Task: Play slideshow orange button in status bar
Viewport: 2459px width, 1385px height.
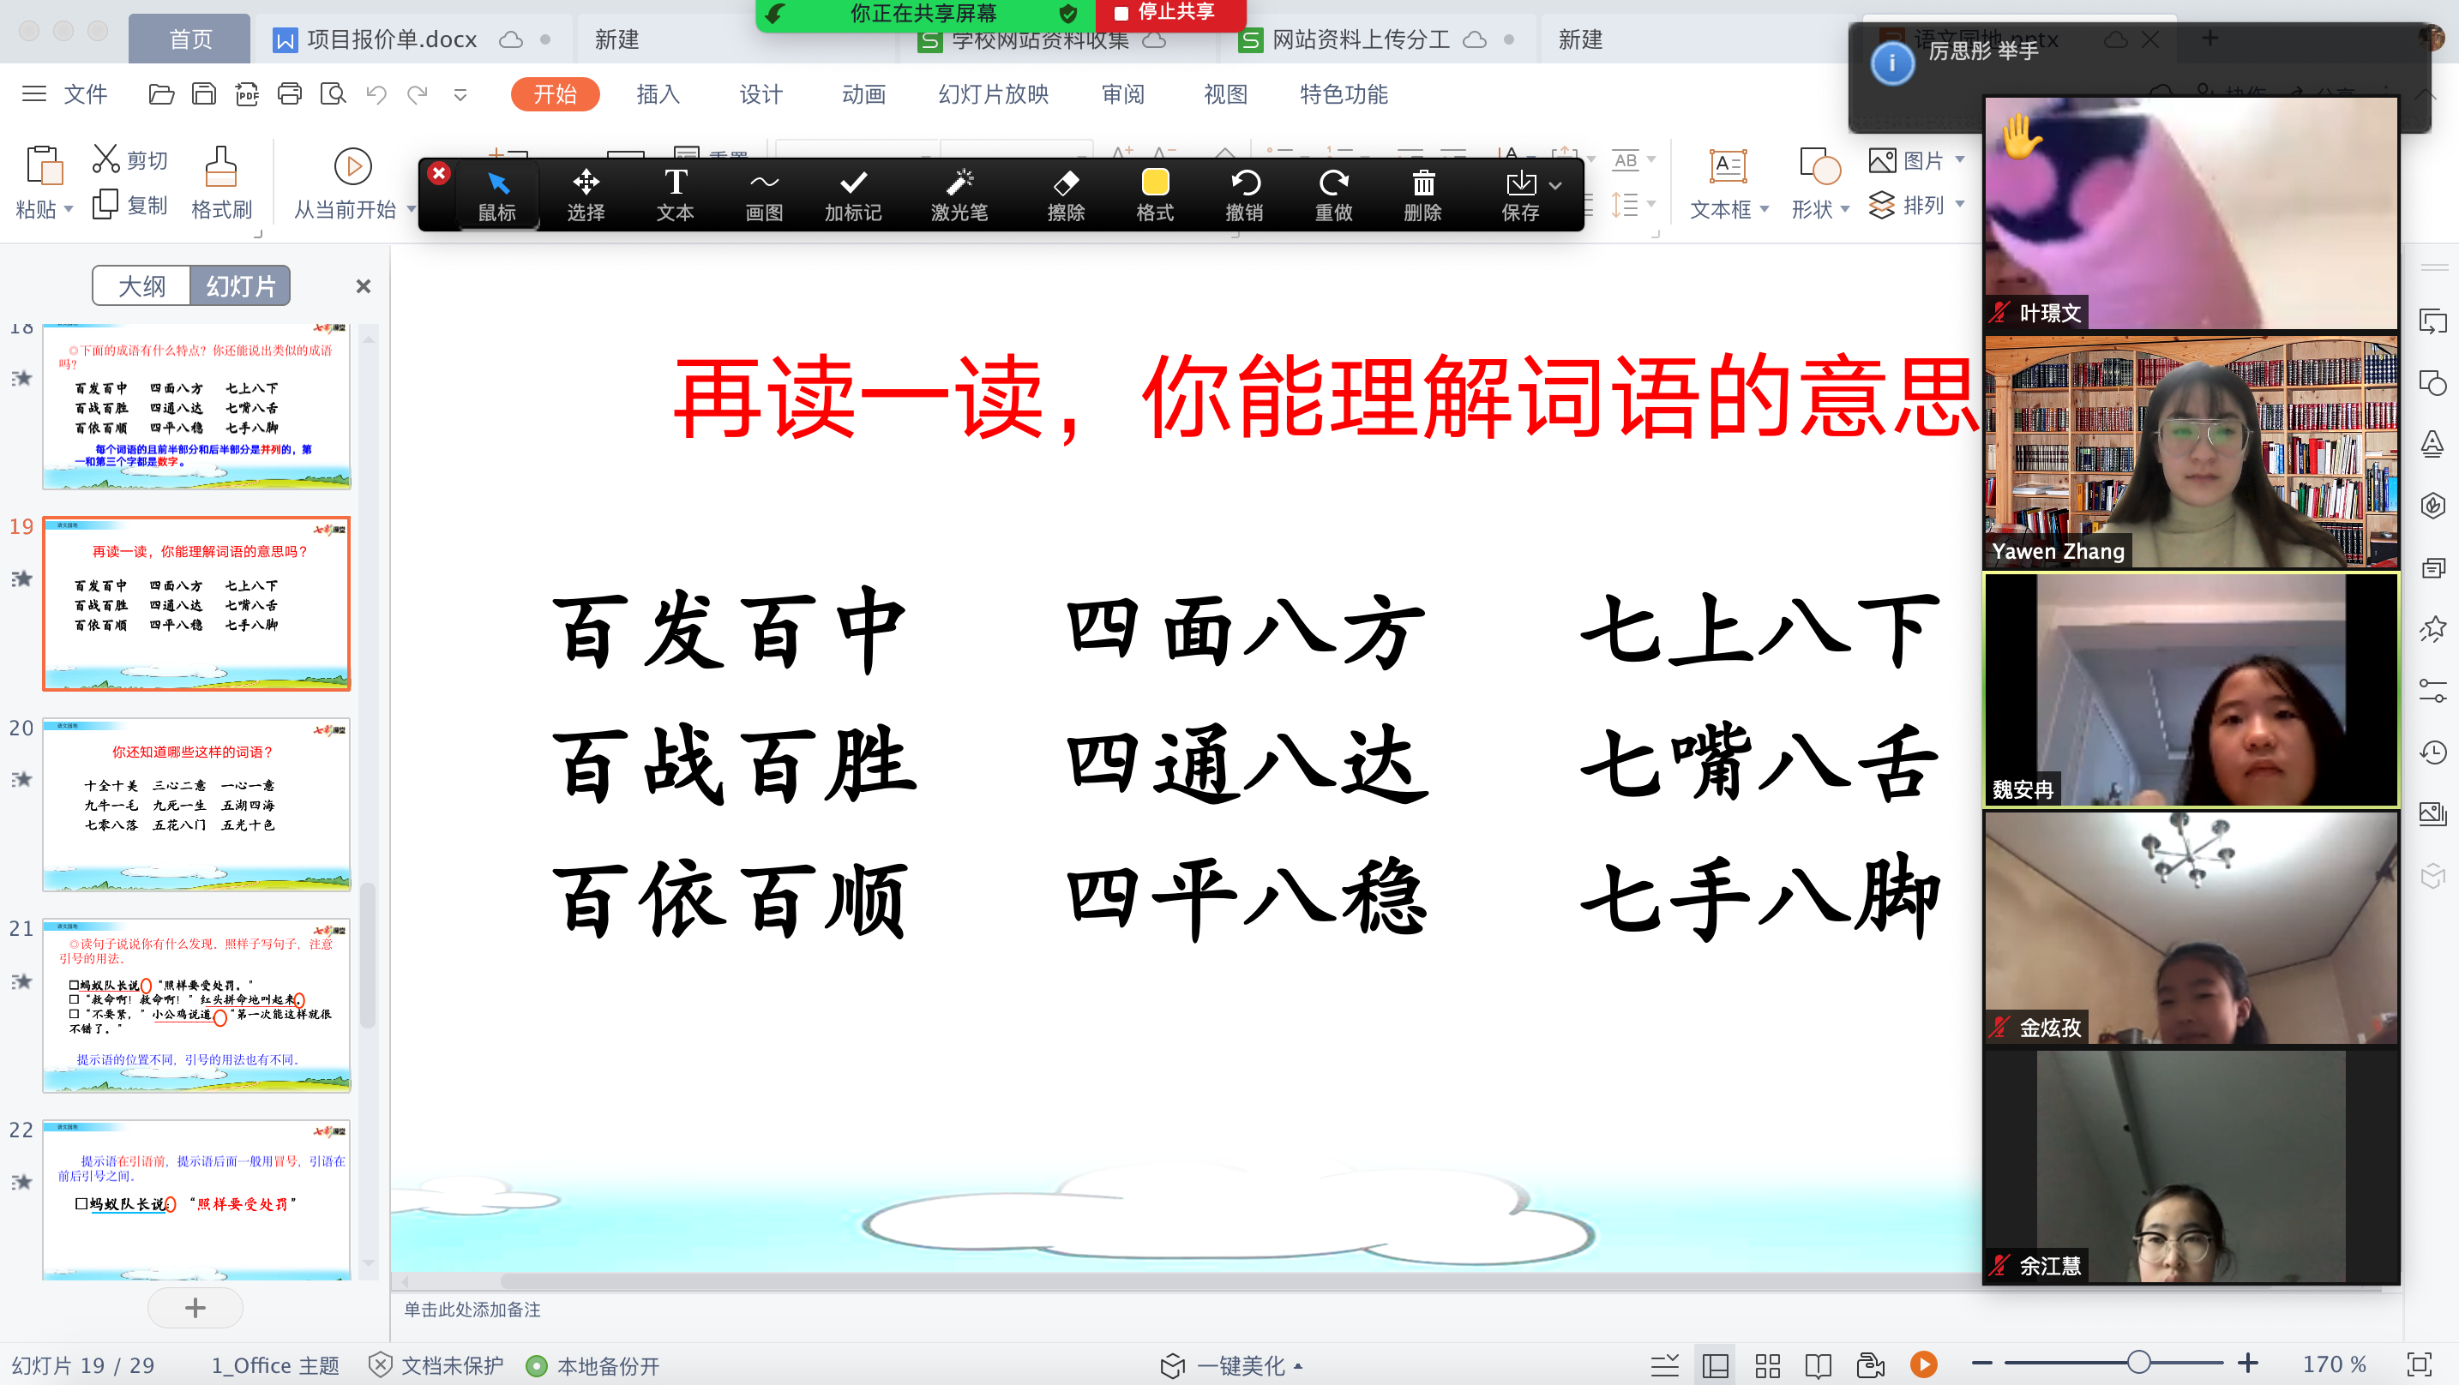Action: [x=1923, y=1365]
